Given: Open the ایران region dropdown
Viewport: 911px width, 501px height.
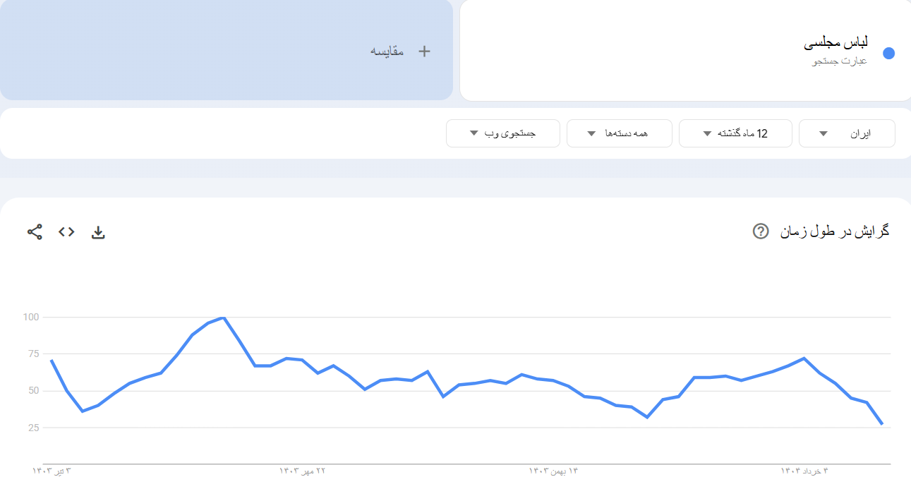Looking at the screenshot, I should pyautogui.click(x=847, y=133).
